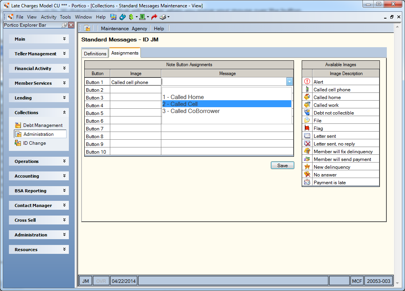
Task: Open the Tools menu
Action: [65, 17]
